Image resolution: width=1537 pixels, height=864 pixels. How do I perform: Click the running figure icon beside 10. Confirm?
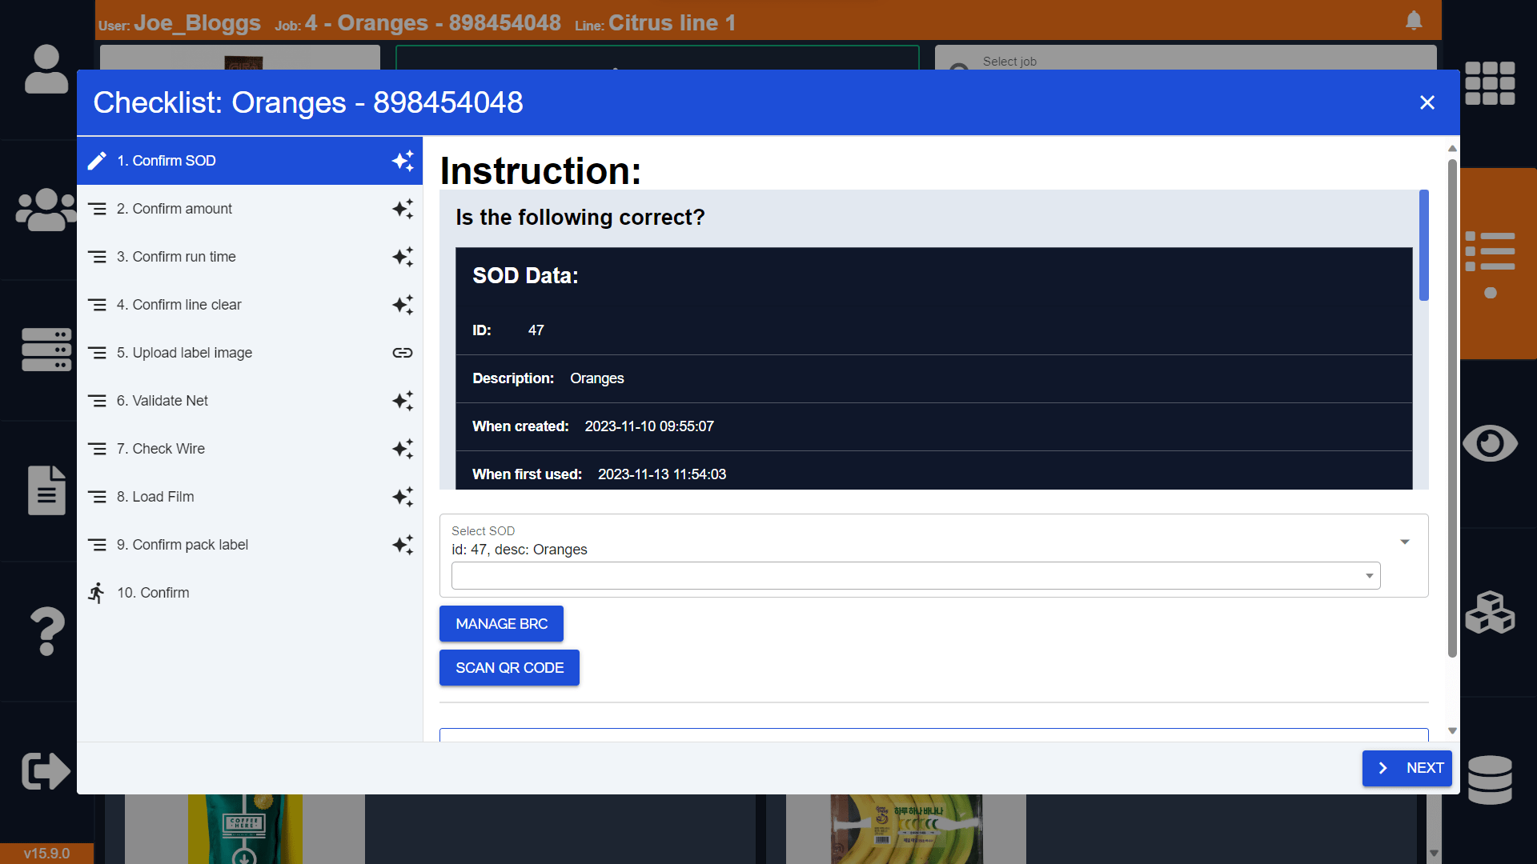pyautogui.click(x=97, y=593)
